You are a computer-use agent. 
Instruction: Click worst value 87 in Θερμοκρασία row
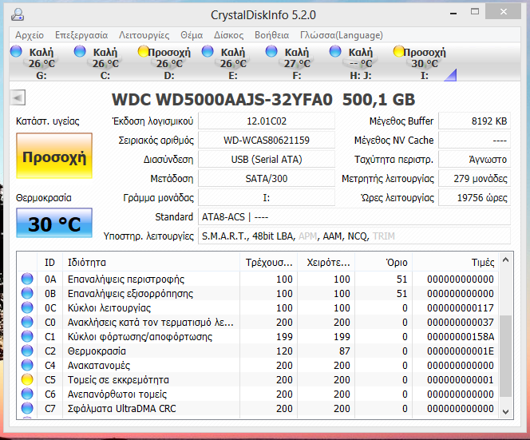click(x=345, y=351)
